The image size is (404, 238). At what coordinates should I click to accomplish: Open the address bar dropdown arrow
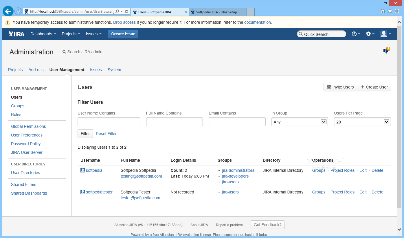pos(122,12)
